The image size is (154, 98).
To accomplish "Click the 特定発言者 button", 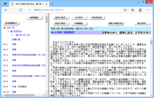I will pyautogui.click(x=97, y=18).
